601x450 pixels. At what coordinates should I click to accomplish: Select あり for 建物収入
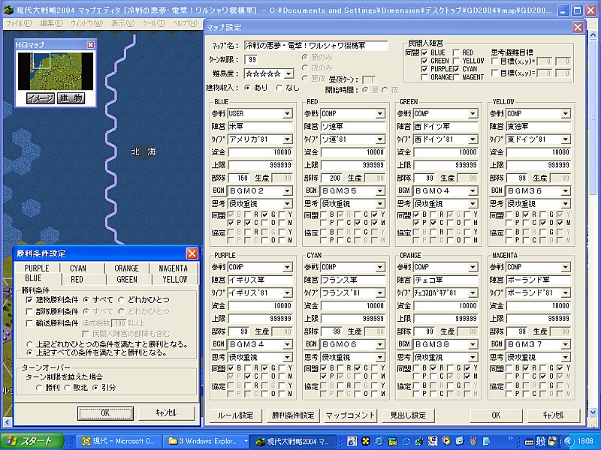coord(248,88)
